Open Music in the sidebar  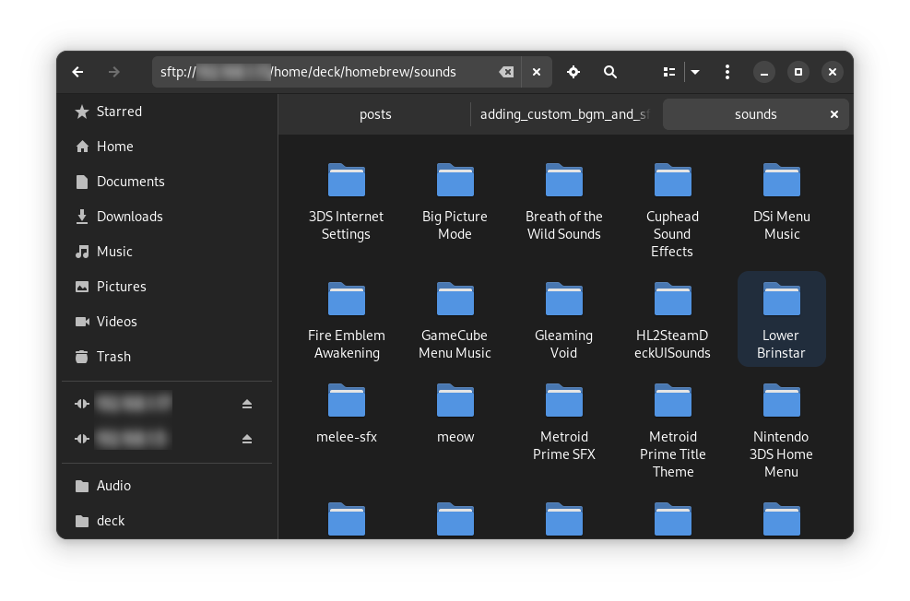(x=167, y=252)
